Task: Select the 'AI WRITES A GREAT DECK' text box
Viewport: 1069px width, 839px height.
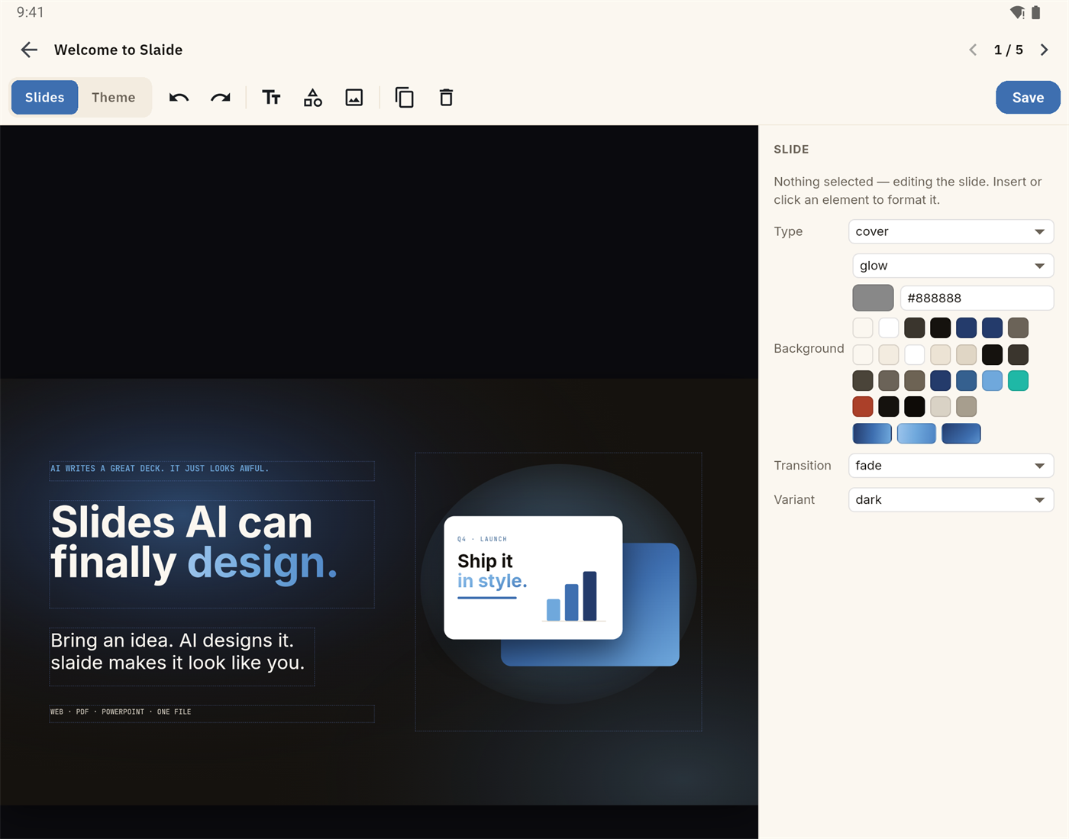Action: tap(212, 470)
